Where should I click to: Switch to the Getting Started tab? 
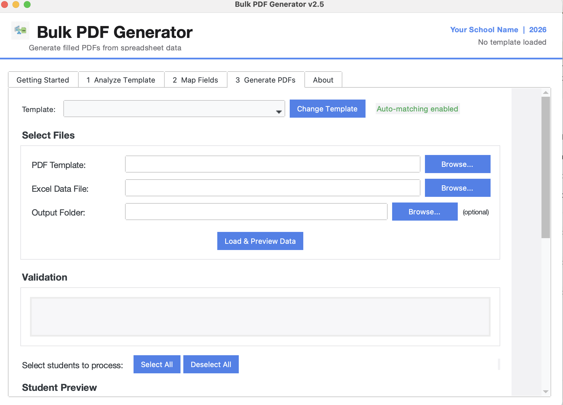click(43, 80)
